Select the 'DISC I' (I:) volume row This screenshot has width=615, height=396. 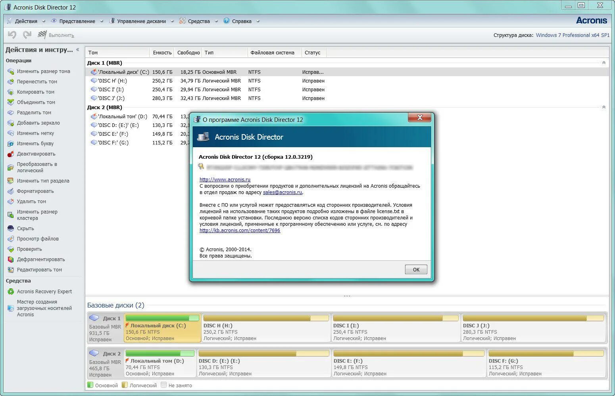(x=347, y=89)
